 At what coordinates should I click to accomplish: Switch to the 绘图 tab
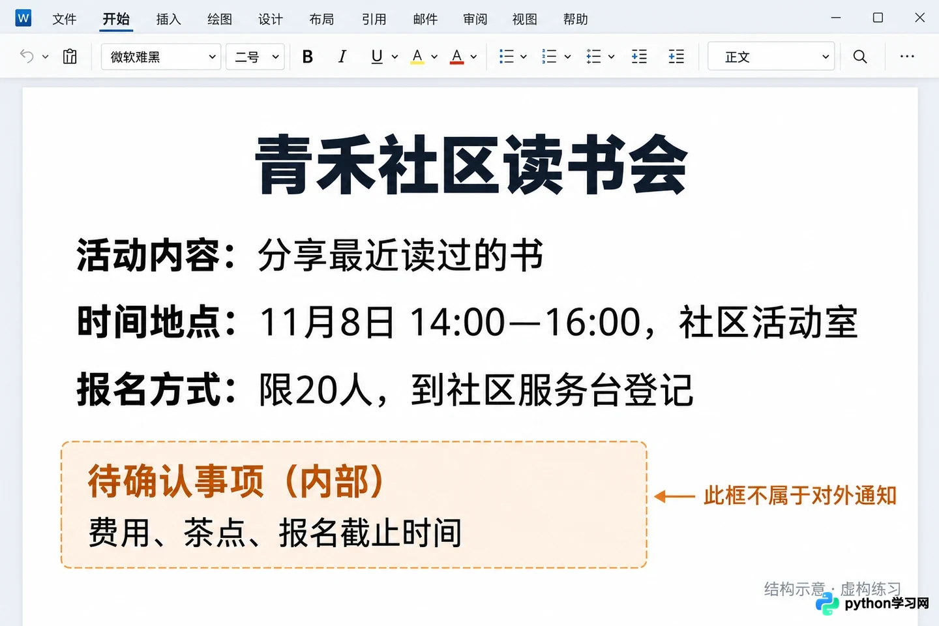220,19
